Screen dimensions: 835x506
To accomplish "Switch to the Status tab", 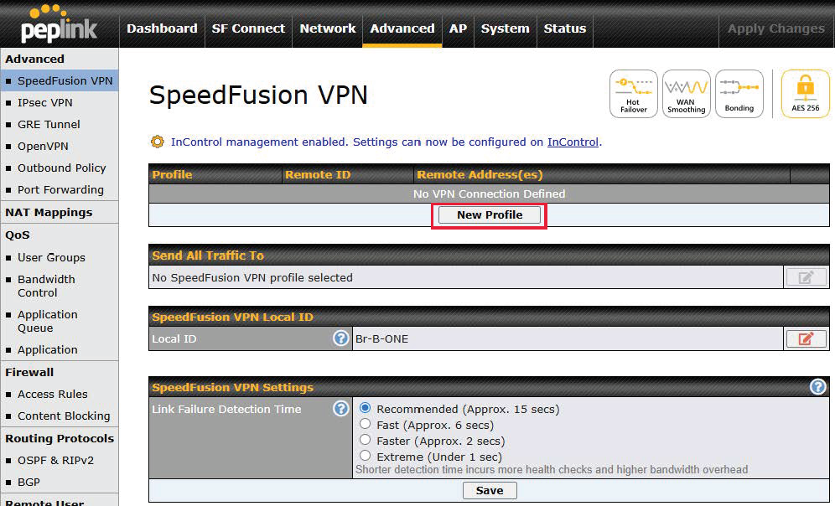I will [x=564, y=28].
